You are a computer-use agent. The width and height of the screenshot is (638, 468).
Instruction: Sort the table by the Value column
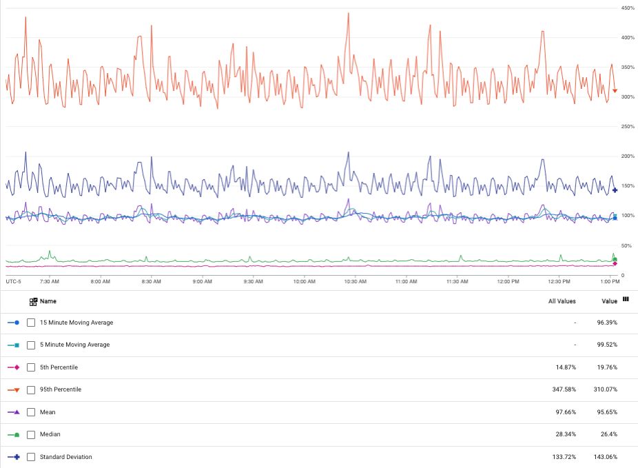click(x=609, y=301)
